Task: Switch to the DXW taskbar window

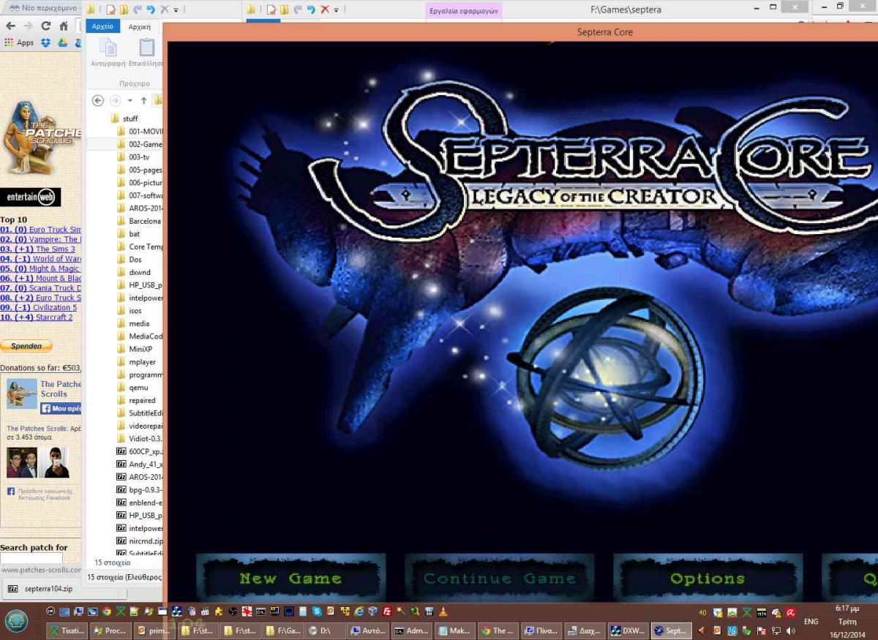Action: pos(628,630)
